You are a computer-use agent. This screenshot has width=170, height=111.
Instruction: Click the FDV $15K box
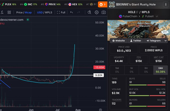coord(139,60)
